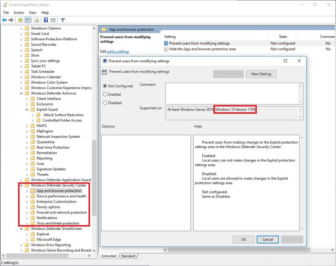Screen dimensions: 336x266
Task: Click the Next Setting button
Action: pyautogui.click(x=261, y=74)
